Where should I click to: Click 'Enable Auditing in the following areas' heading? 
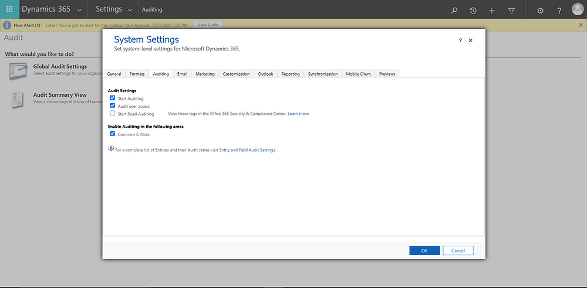146,127
